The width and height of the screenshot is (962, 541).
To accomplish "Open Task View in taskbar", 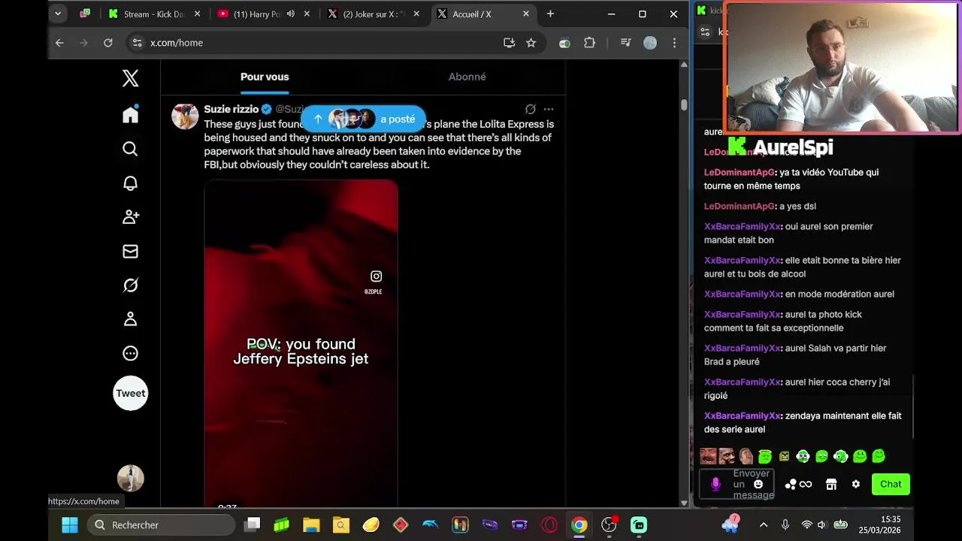I will [x=253, y=525].
